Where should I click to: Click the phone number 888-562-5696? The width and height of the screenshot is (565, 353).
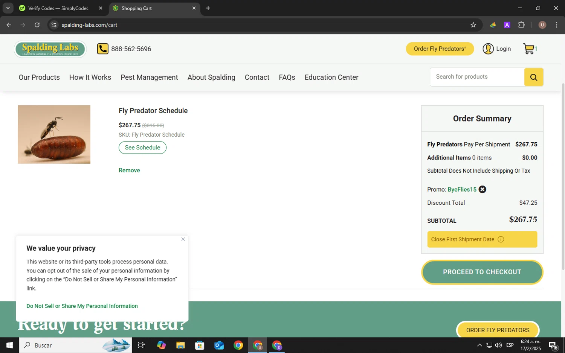[x=131, y=49]
